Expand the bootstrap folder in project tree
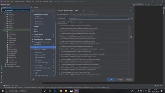The width and height of the screenshot is (165, 93). point(5,15)
